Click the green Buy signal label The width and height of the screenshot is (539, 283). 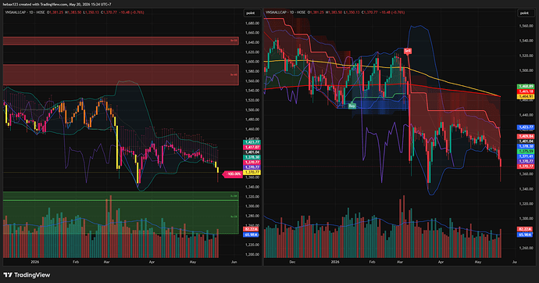[x=352, y=106]
